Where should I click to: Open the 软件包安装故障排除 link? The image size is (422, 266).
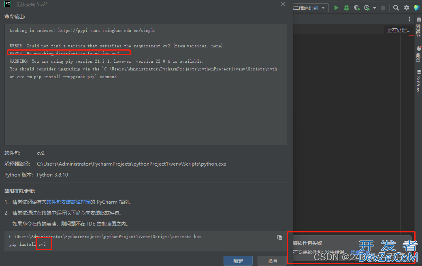[68, 202]
